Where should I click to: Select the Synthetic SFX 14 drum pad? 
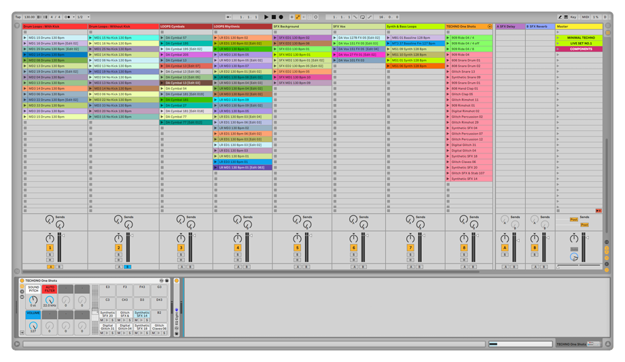pos(142,314)
